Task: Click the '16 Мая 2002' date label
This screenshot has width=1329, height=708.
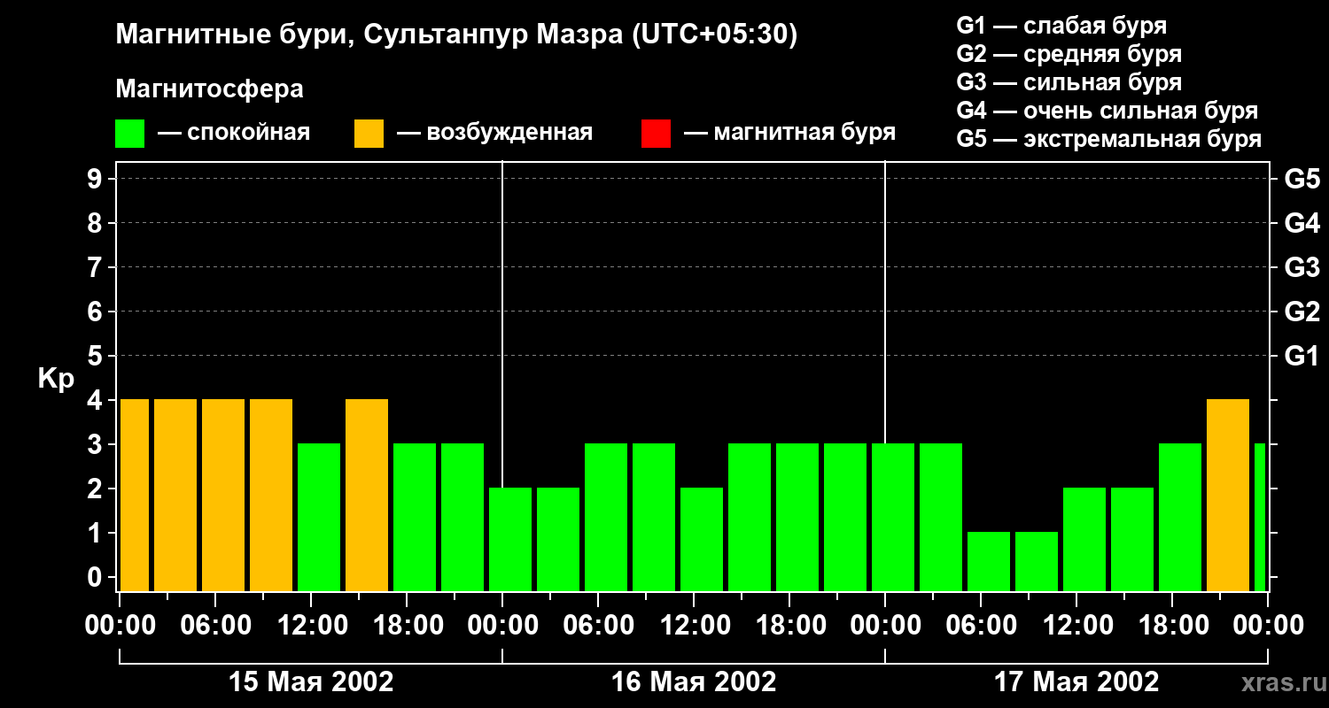Action: (694, 681)
